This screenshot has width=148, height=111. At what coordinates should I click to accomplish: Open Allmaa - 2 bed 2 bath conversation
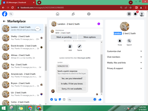pyautogui.click(x=22, y=57)
